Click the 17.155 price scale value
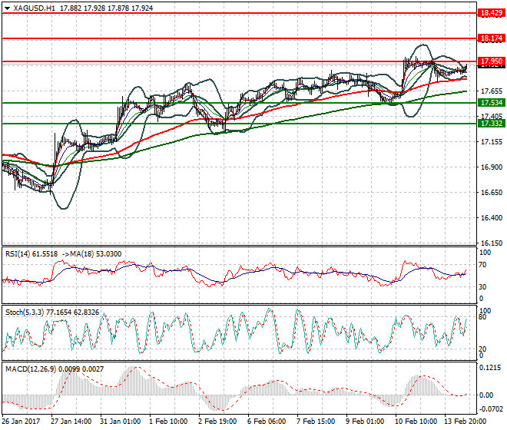 (x=492, y=141)
